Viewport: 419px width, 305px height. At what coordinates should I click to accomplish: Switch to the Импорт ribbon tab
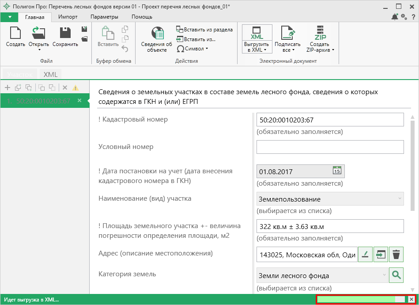click(x=68, y=17)
